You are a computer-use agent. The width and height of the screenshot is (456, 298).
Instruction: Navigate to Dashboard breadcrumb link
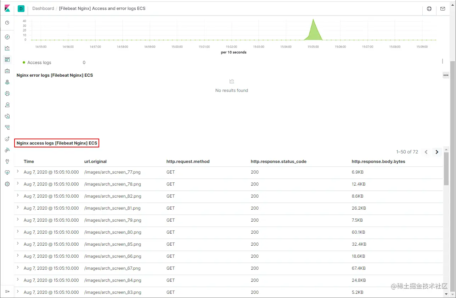tap(43, 8)
